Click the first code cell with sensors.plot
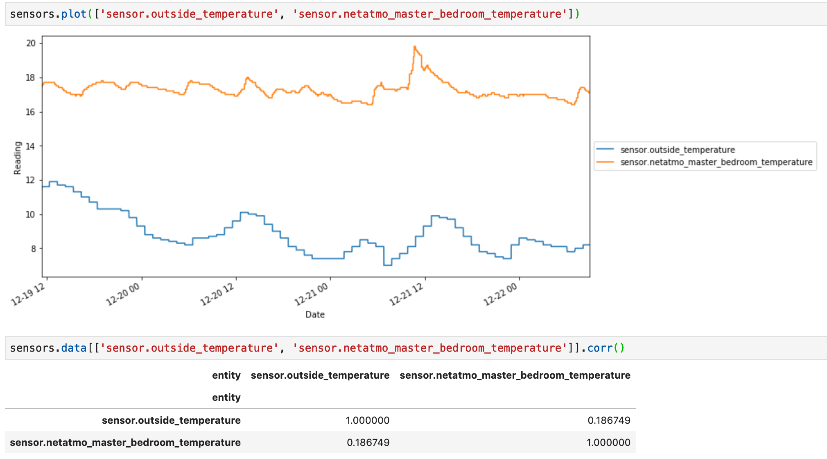Screen dimensions: 827x459 295,14
